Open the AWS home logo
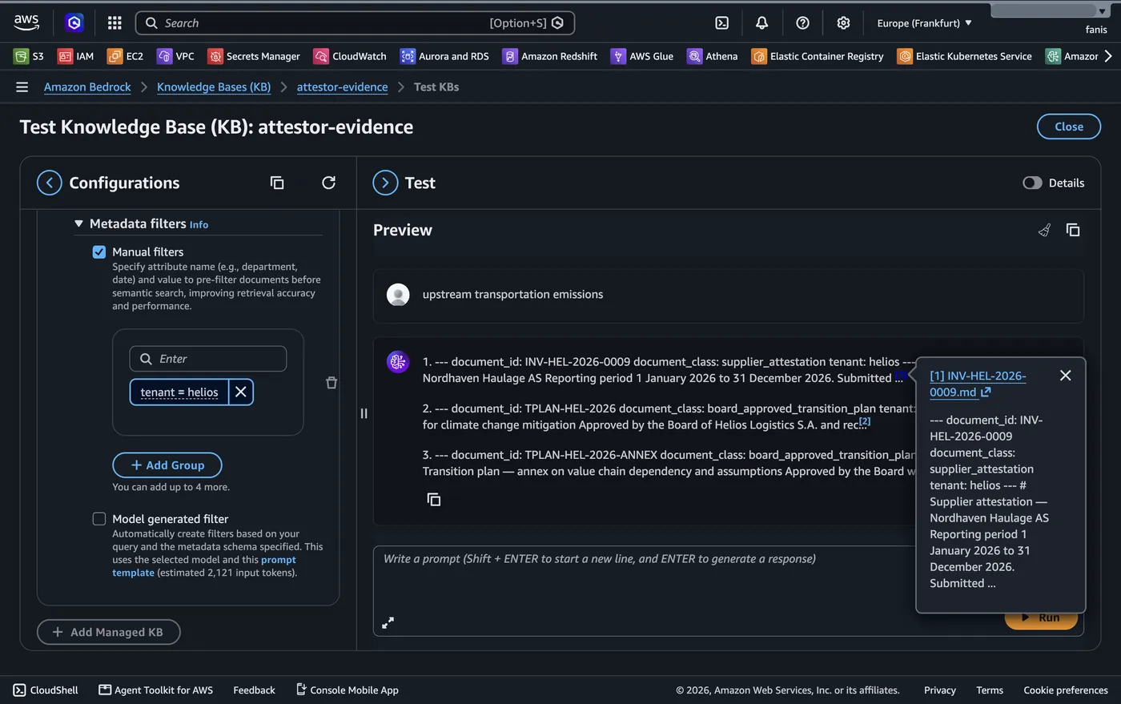The image size is (1121, 704). [x=26, y=22]
